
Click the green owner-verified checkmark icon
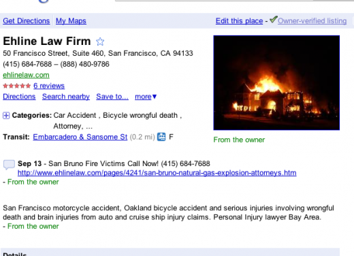274,20
